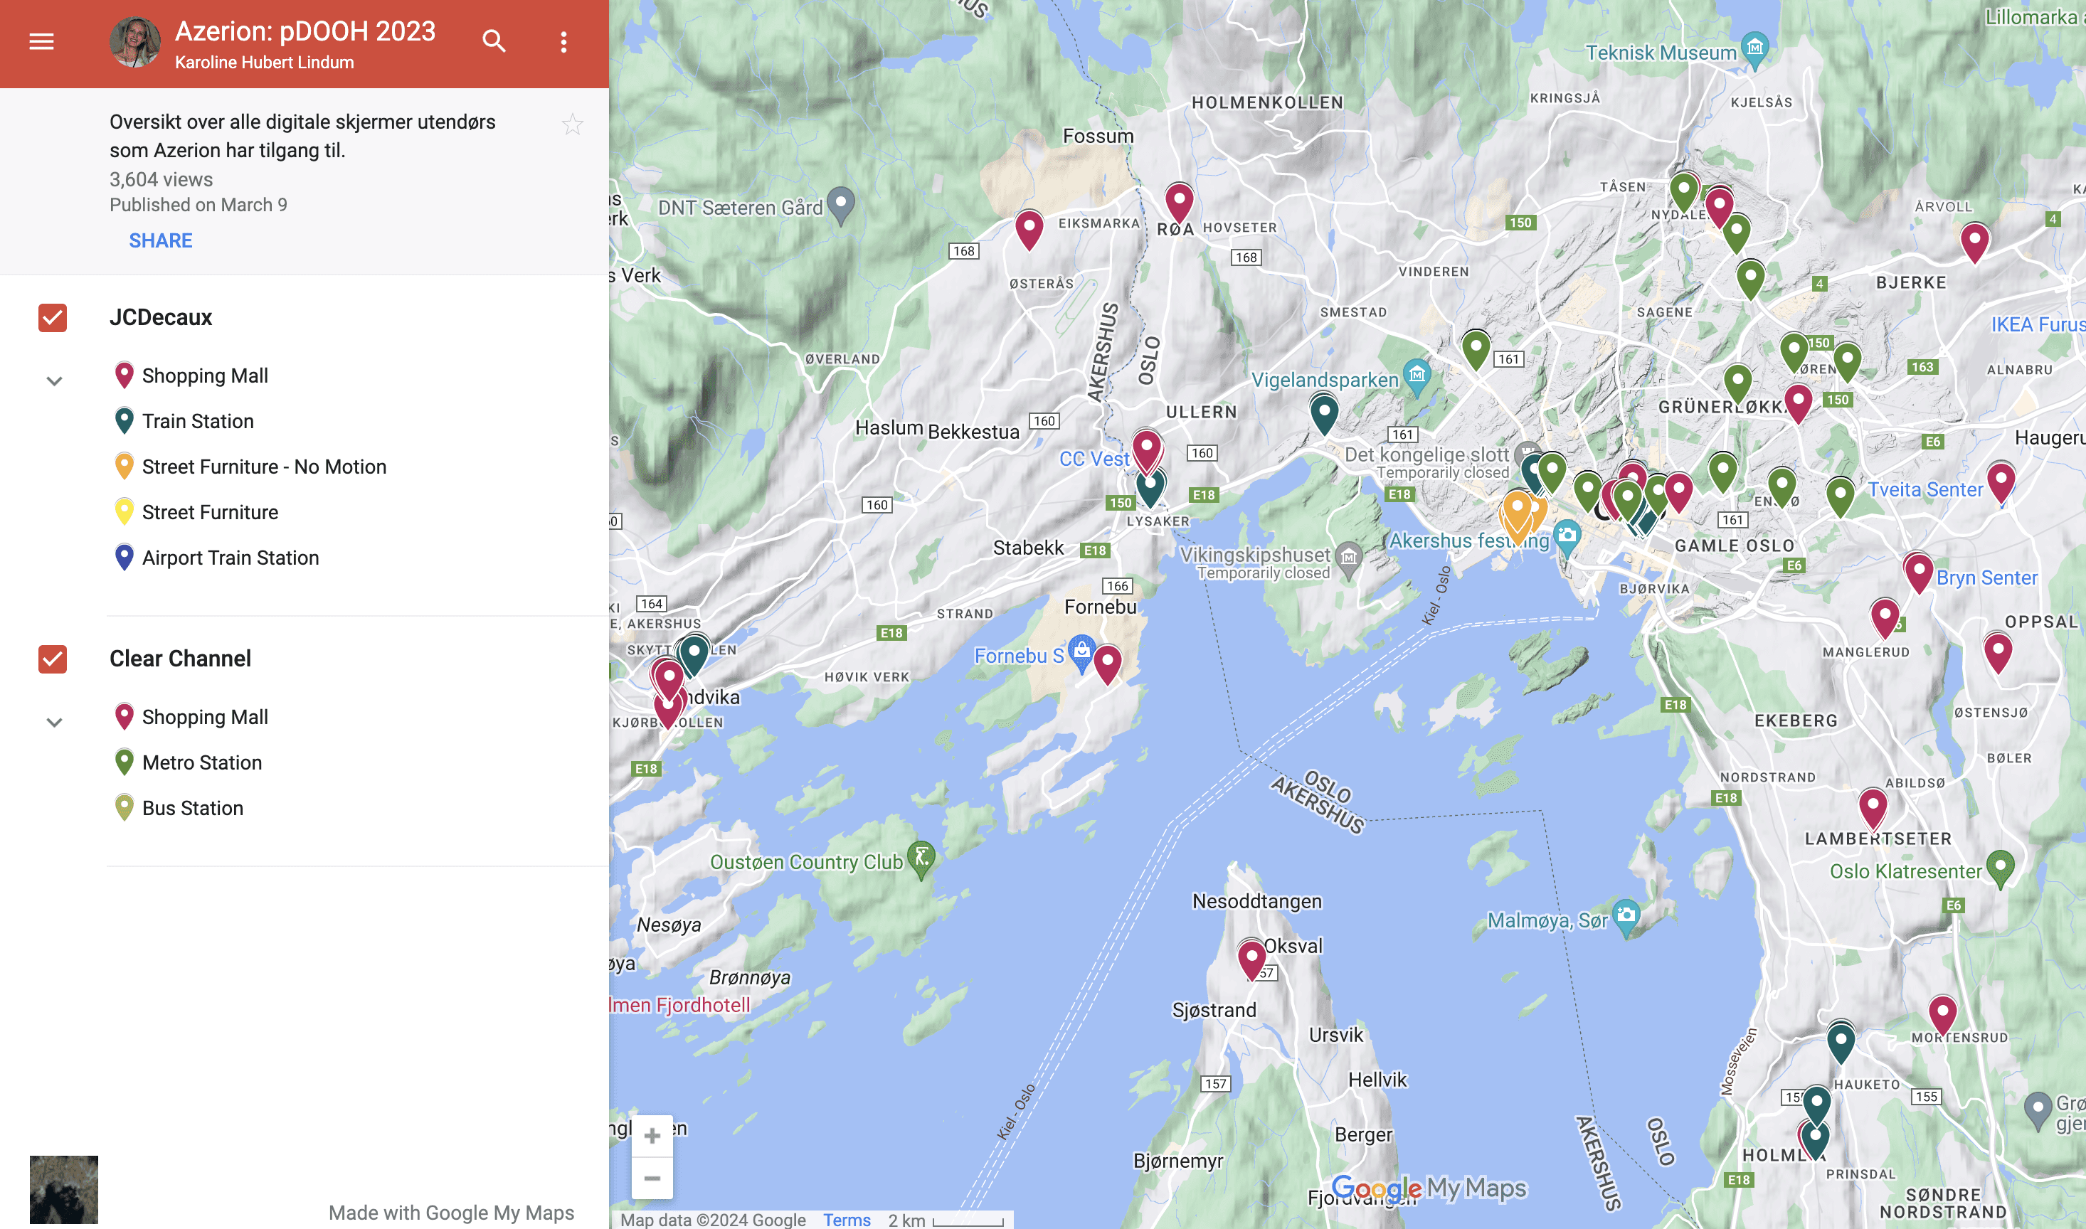
Task: Click the Malmøya, Sør camera icon
Action: click(x=1626, y=917)
